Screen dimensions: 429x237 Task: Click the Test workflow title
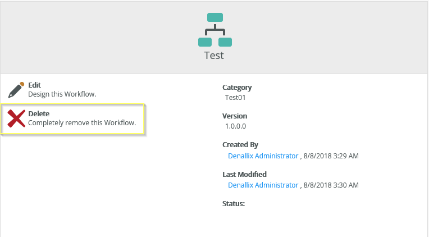coord(214,56)
